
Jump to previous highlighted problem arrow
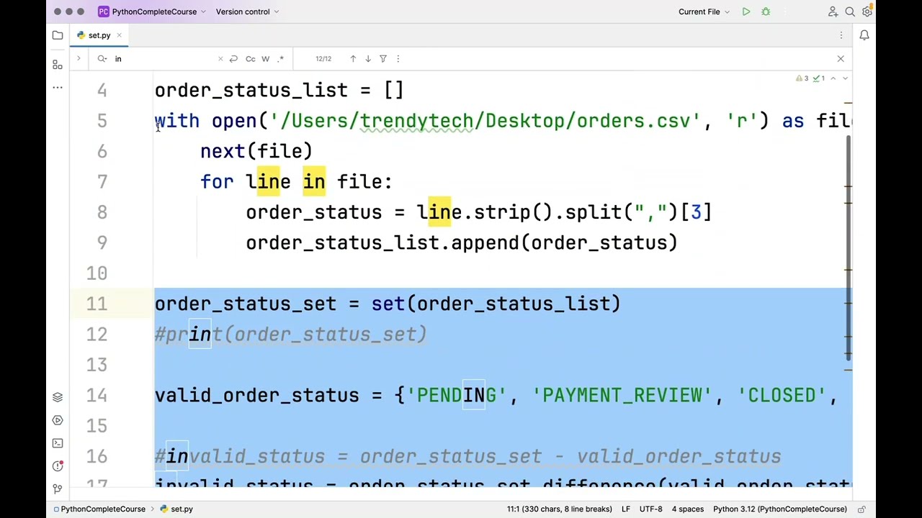[833, 78]
